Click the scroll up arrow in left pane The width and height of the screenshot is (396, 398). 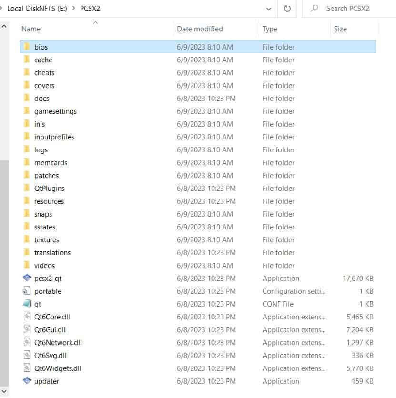pos(4,26)
